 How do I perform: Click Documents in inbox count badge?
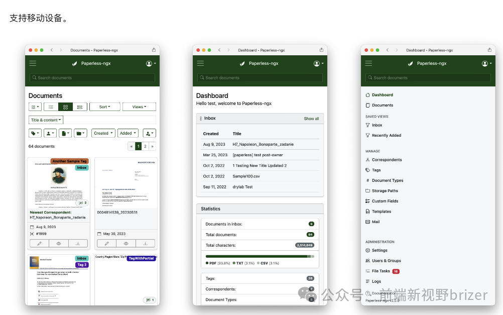[311, 224]
